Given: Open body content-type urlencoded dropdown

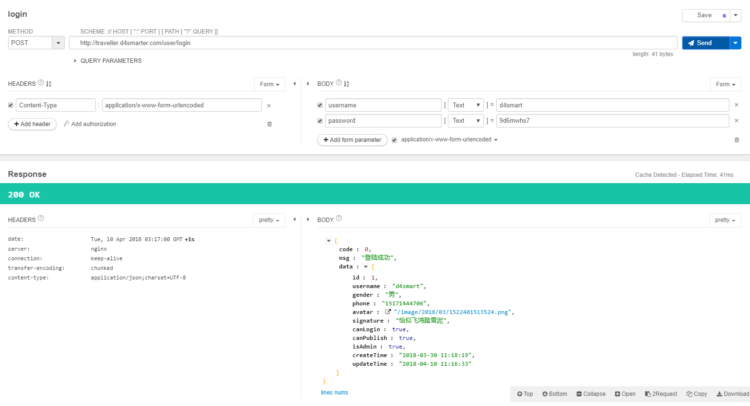Looking at the screenshot, I should pyautogui.click(x=449, y=140).
